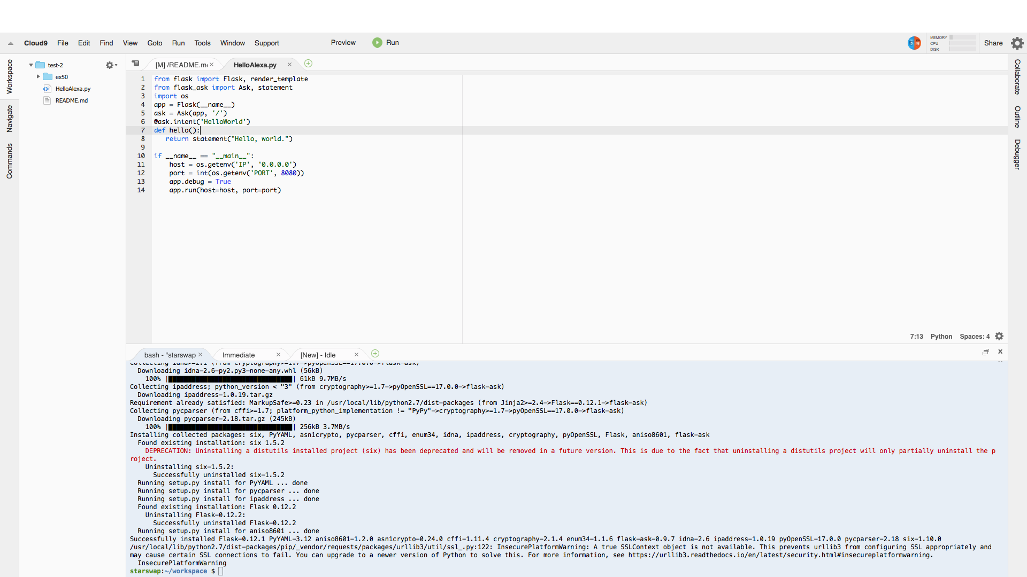This screenshot has width=1027, height=577.
Task: Open the View menu
Action: 130,43
